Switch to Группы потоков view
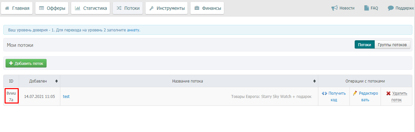Image resolution: width=415 pixels, height=132 pixels. 392,45
